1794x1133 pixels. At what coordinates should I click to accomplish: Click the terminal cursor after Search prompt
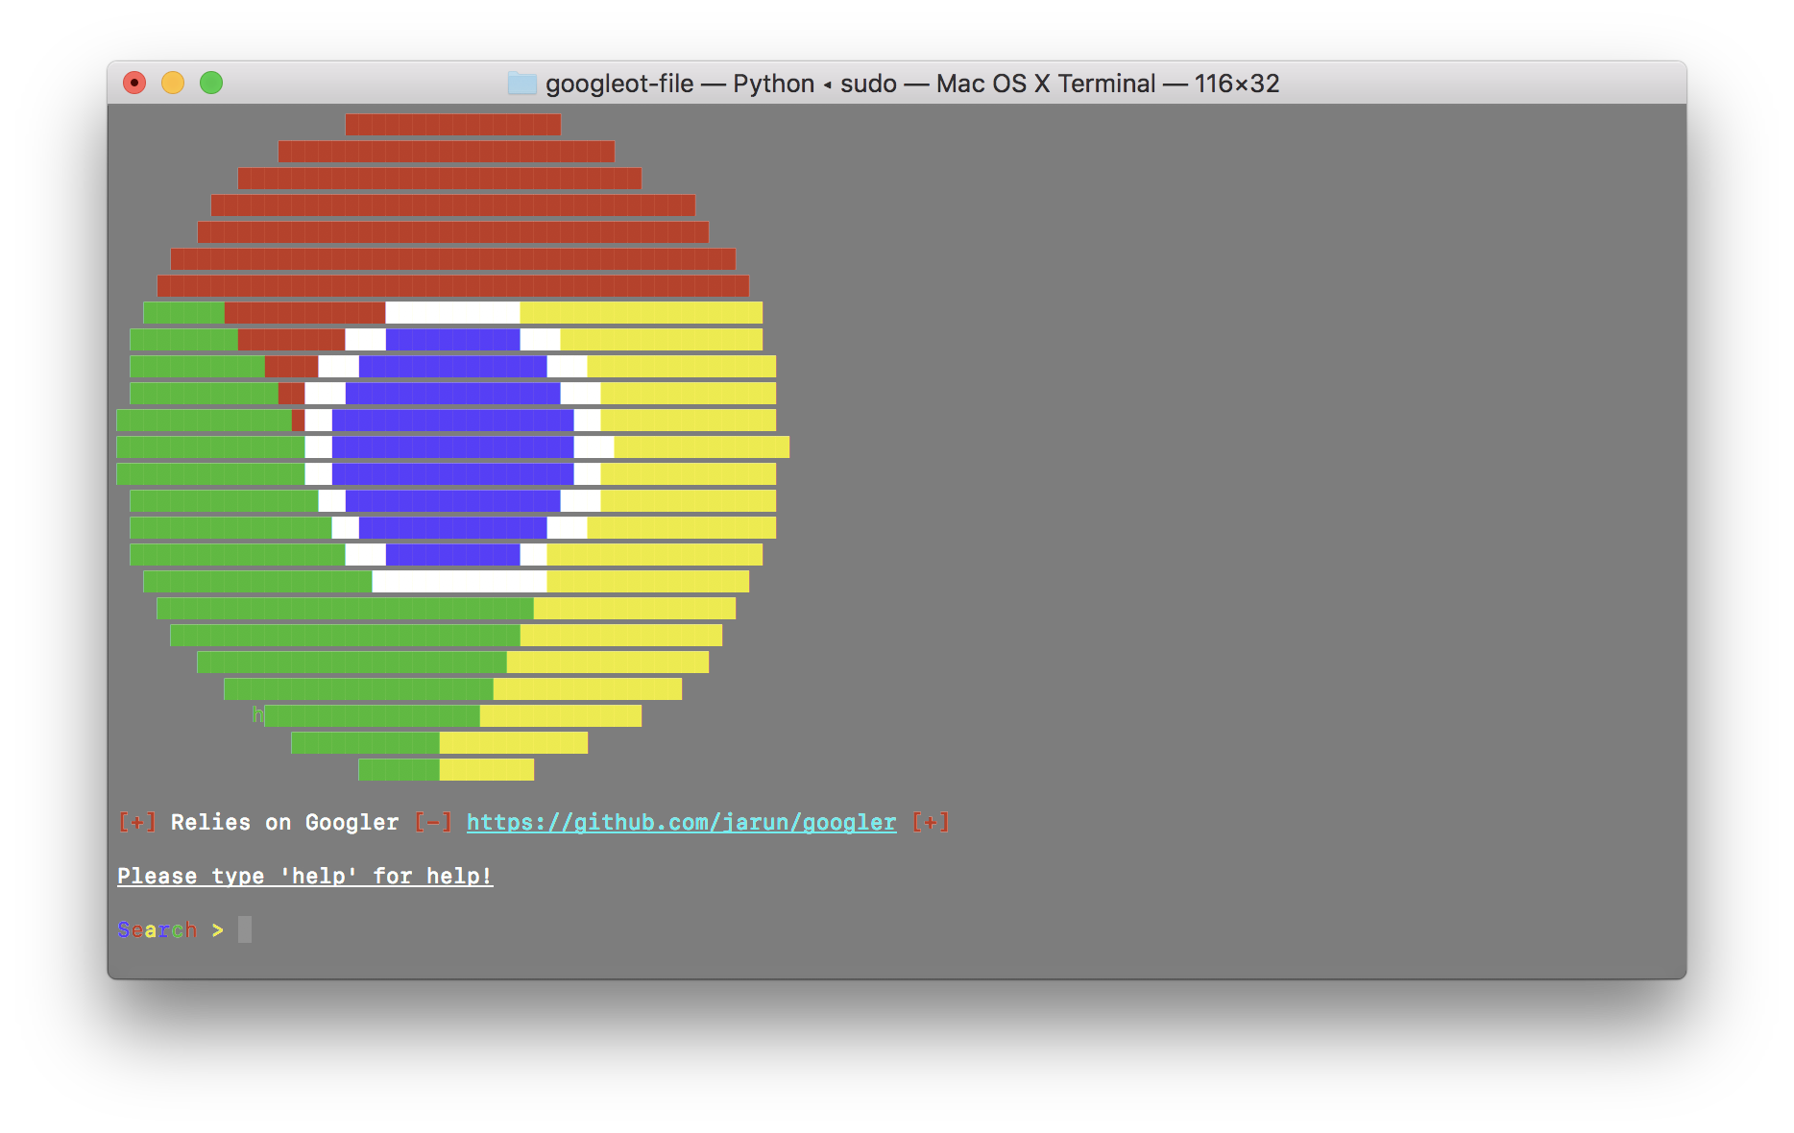pyautogui.click(x=245, y=929)
